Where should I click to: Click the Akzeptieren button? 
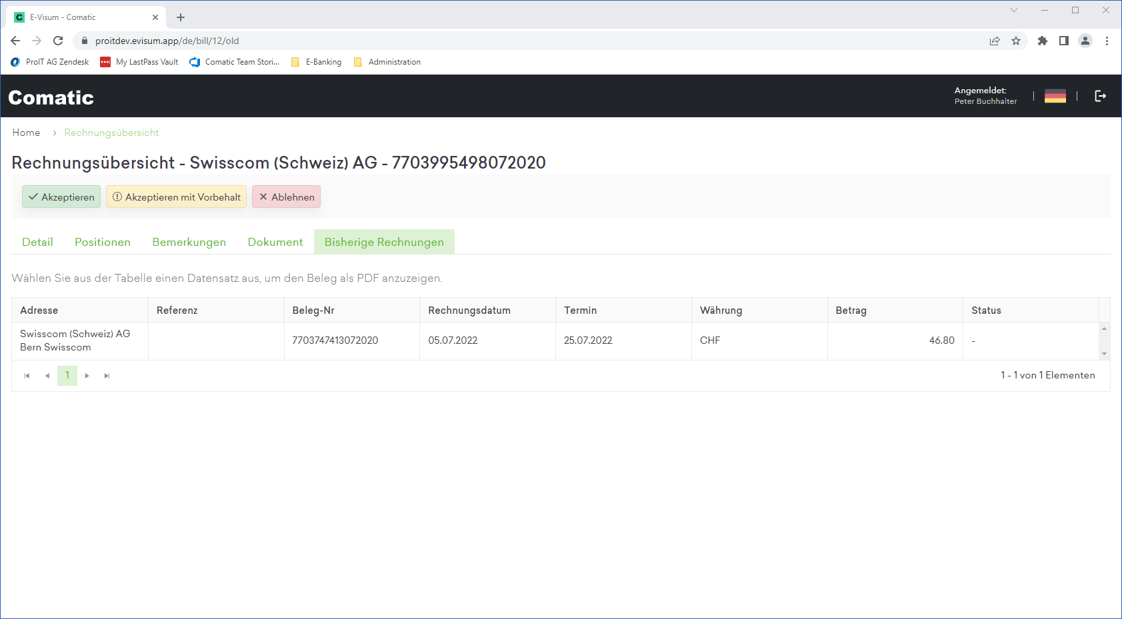61,197
